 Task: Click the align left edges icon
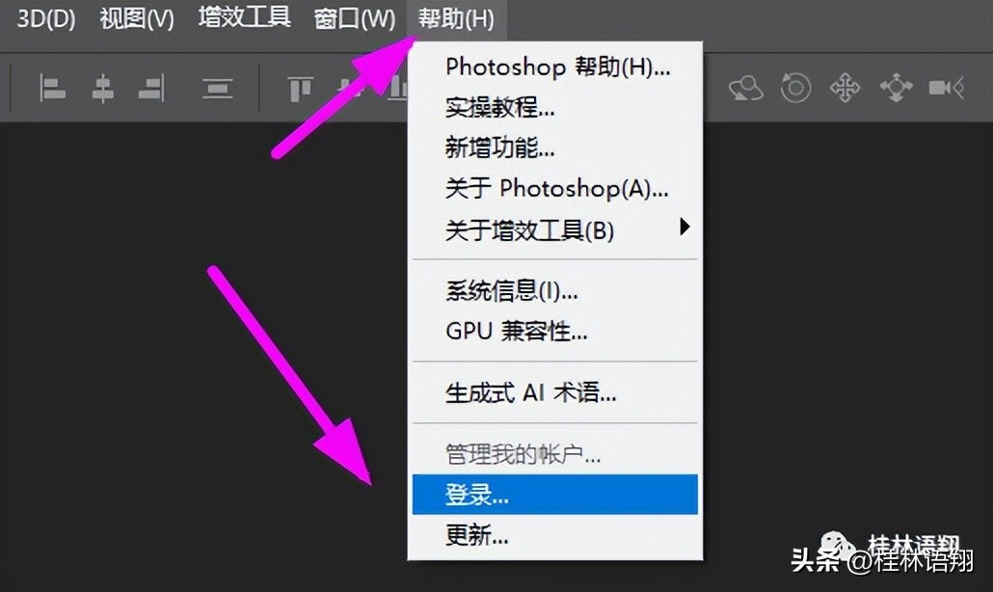(52, 90)
